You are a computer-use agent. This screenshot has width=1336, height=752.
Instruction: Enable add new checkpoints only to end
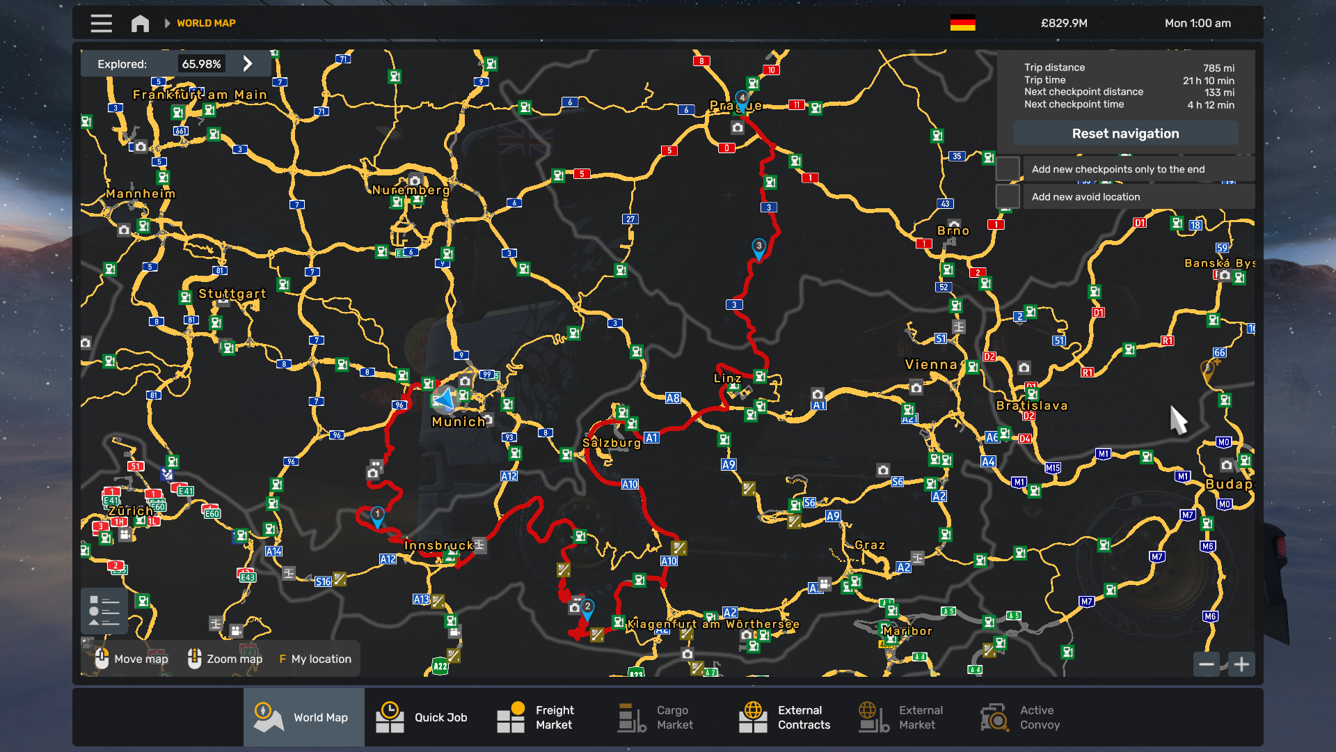[1008, 169]
